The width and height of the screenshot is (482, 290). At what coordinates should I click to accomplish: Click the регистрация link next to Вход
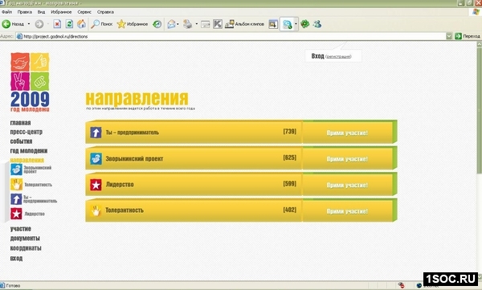(338, 56)
